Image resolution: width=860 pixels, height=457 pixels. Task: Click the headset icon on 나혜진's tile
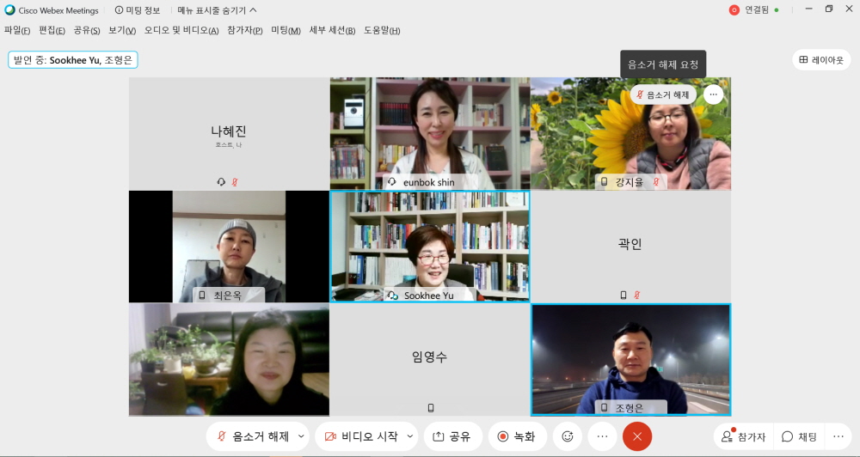tap(221, 182)
